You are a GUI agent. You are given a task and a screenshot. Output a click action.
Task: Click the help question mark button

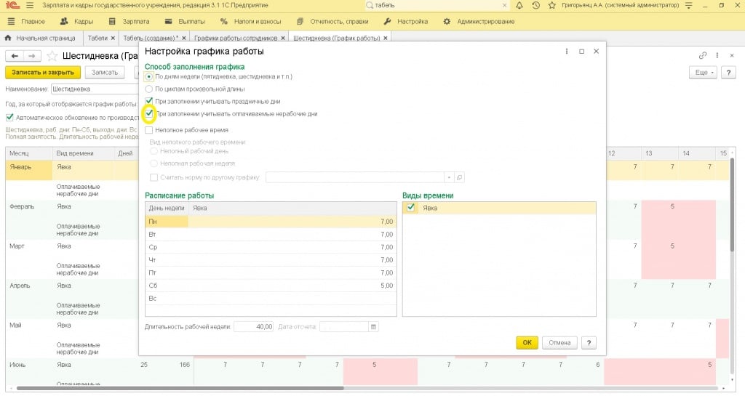pos(589,343)
